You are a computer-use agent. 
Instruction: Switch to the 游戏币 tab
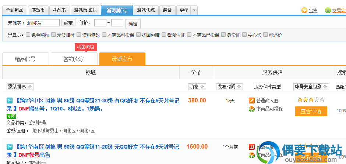click(x=38, y=10)
